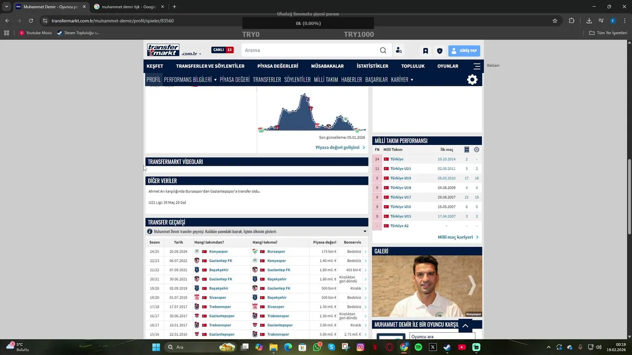Open the com.tr country selector dropdown
Screen dimensions: 632x355
coord(191,54)
